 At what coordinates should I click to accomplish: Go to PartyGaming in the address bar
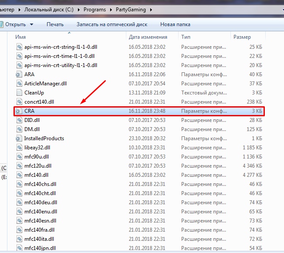pyautogui.click(x=131, y=10)
